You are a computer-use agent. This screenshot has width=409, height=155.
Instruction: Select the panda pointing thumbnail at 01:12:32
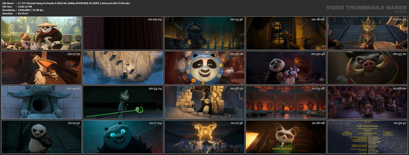click(42, 137)
